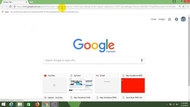Open the zoom magnifier icon in address bar
Viewport: 190px width, 107px height.
pyautogui.click(x=180, y=7)
